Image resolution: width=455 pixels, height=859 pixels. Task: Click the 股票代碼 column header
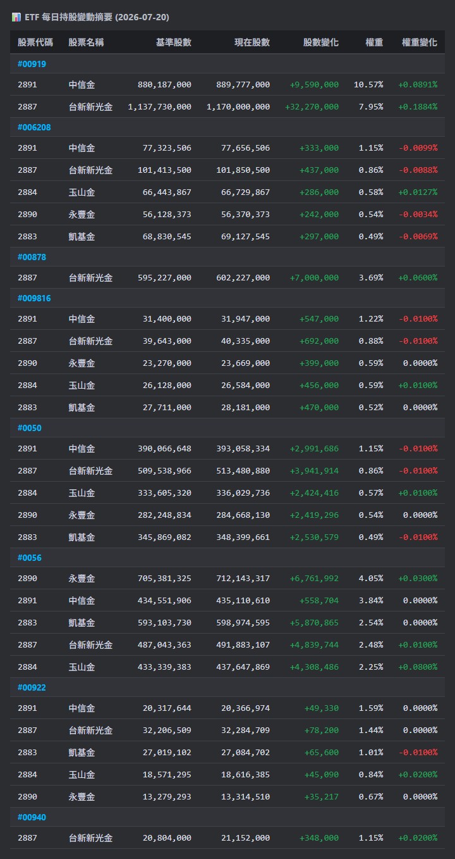pos(35,42)
